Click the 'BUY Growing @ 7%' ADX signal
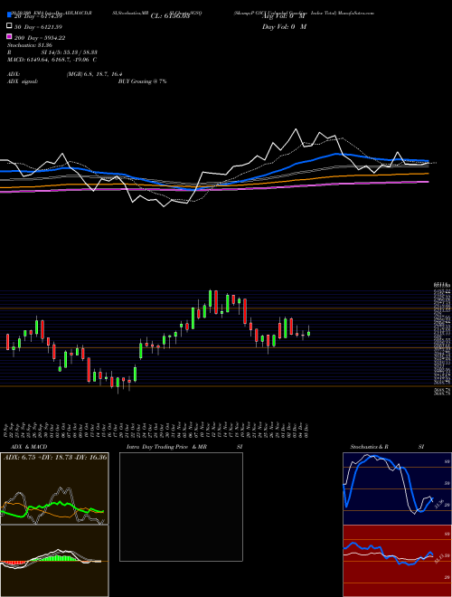The image size is (452, 597). click(x=142, y=81)
